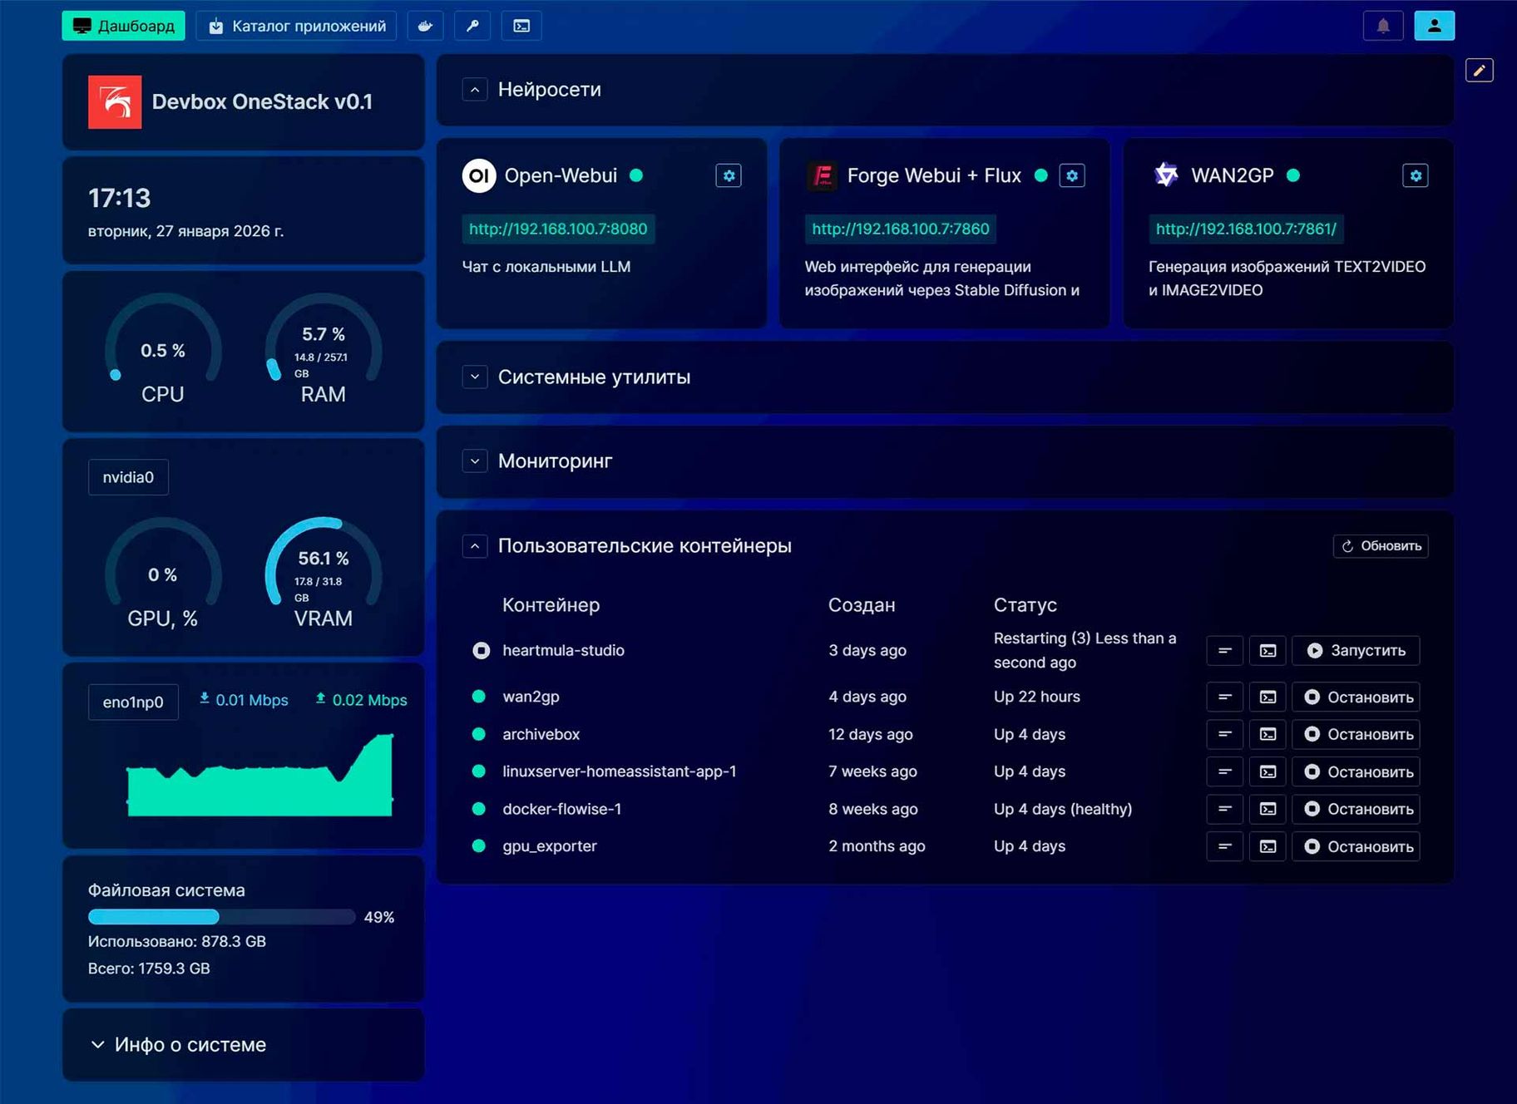Image resolution: width=1517 pixels, height=1104 pixels.
Task: Stop the gpu_exporter container
Action: (x=1356, y=846)
